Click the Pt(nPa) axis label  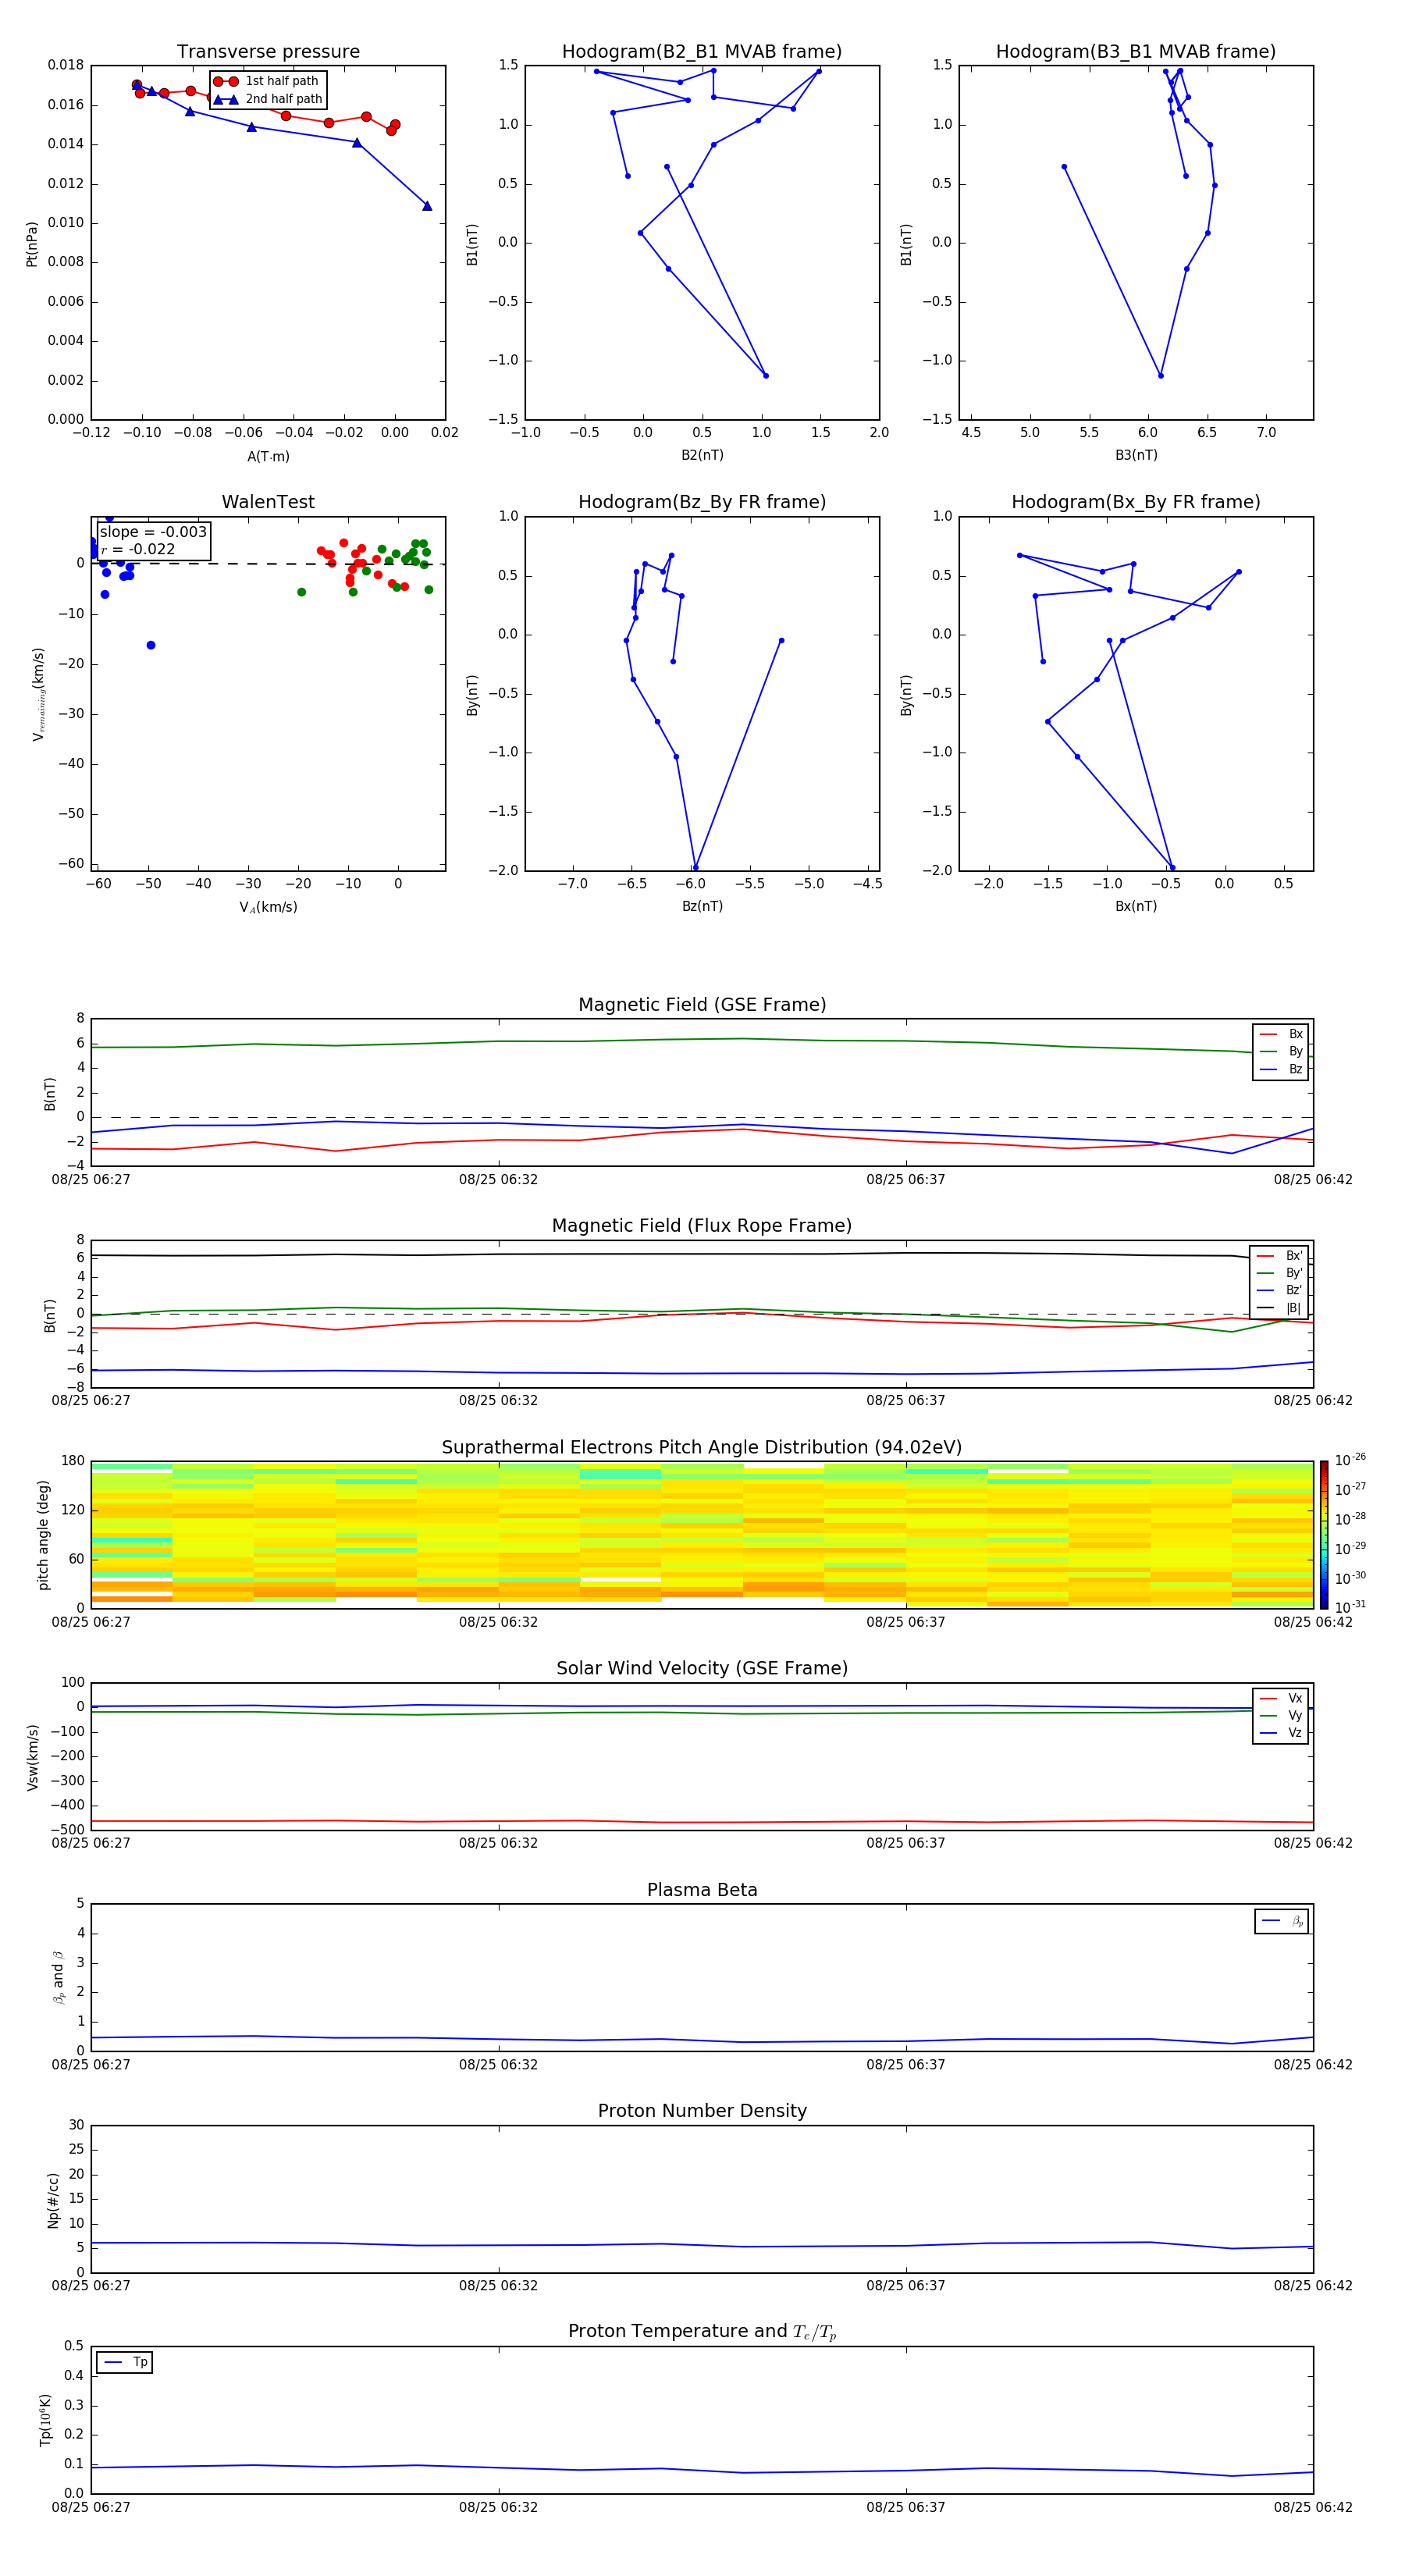point(32,243)
